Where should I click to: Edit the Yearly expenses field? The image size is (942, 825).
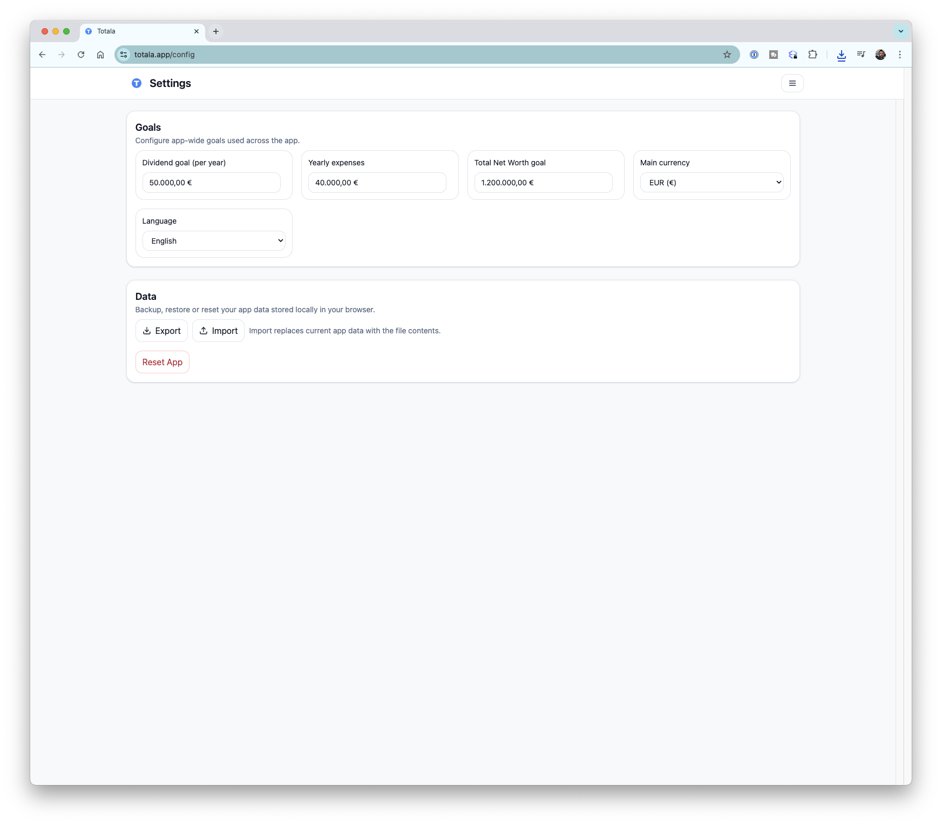click(377, 183)
